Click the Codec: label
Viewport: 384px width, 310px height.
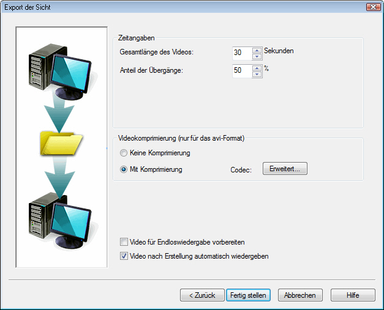click(x=241, y=170)
